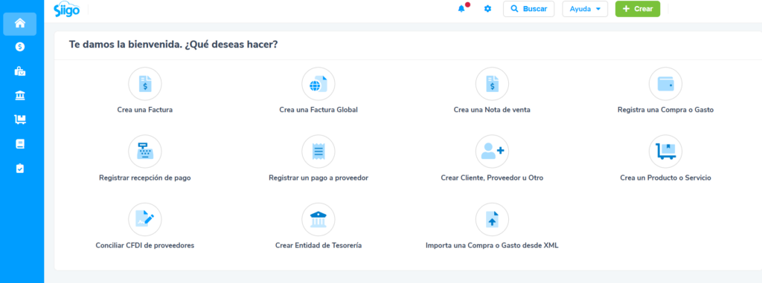Click the Siigo logo
Screen dimensions: 762x283
coord(66,9)
